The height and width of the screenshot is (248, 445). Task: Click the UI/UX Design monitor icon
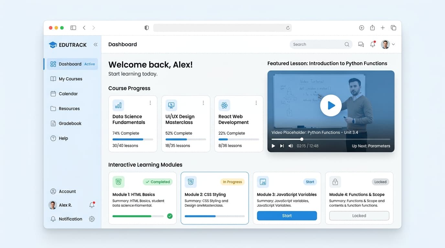click(171, 105)
